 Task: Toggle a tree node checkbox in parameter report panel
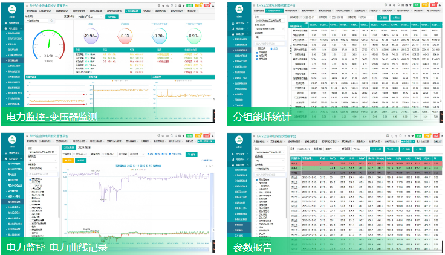[256, 180]
